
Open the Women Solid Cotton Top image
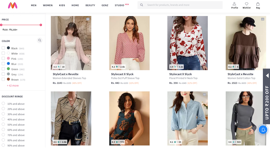click(x=246, y=43)
